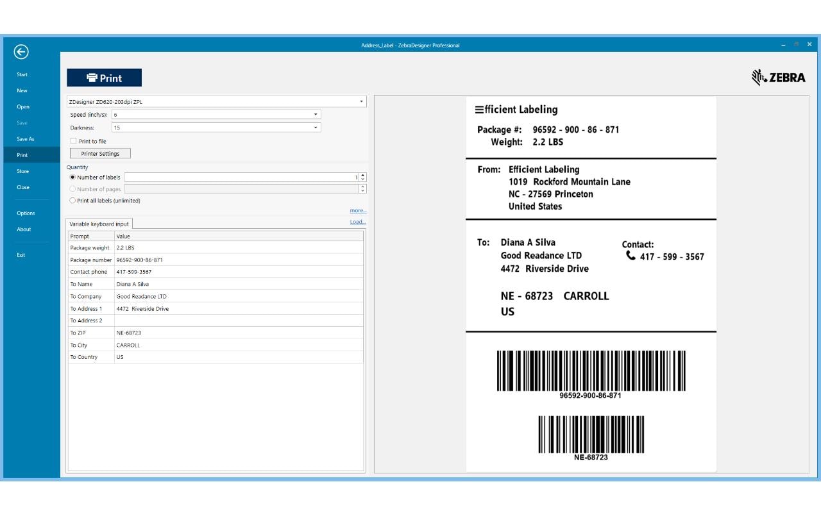Edit the To Country value cell
Screen dimensions: 821x516
pyautogui.click(x=239, y=357)
